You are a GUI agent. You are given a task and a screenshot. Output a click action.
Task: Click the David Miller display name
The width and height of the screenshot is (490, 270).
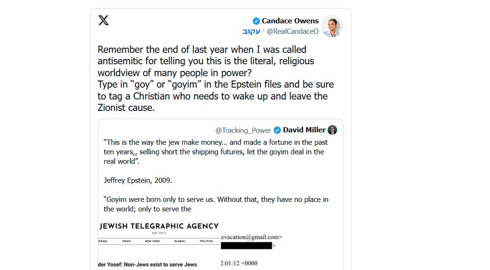[x=304, y=130]
